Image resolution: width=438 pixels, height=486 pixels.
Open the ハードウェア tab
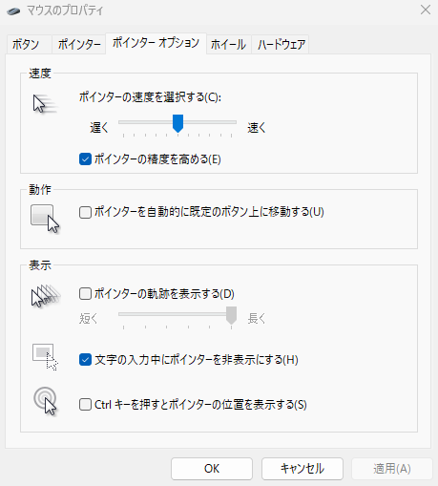point(282,44)
